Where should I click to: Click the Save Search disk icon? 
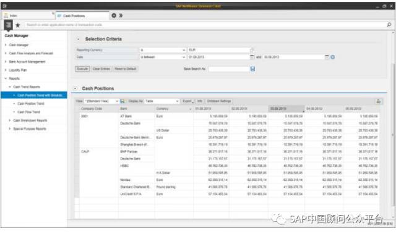click(252, 69)
